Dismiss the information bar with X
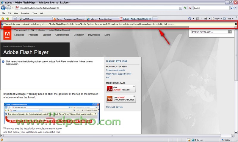This screenshot has height=142, width=238. (236, 24)
